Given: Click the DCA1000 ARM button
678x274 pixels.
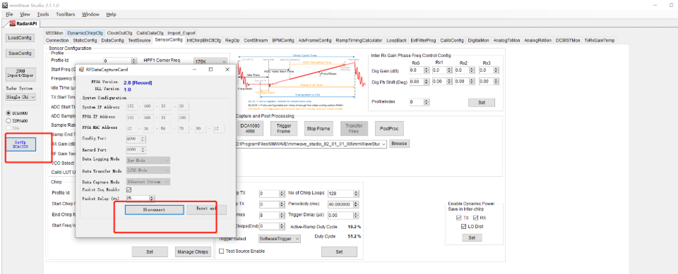Looking at the screenshot, I should pyautogui.click(x=251, y=128).
